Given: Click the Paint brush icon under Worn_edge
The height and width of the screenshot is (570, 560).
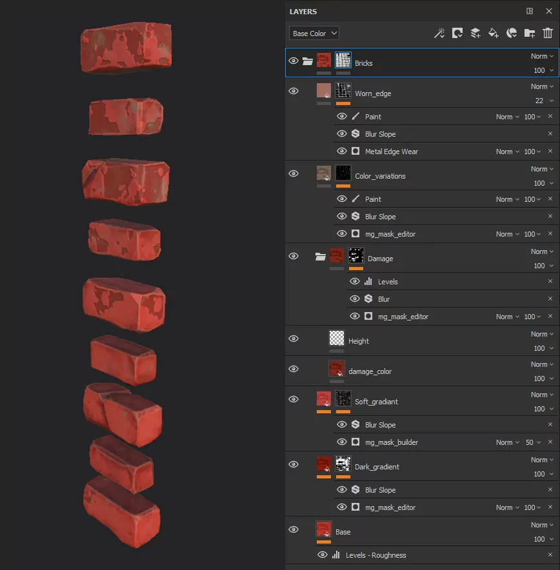Looking at the screenshot, I should click(355, 116).
